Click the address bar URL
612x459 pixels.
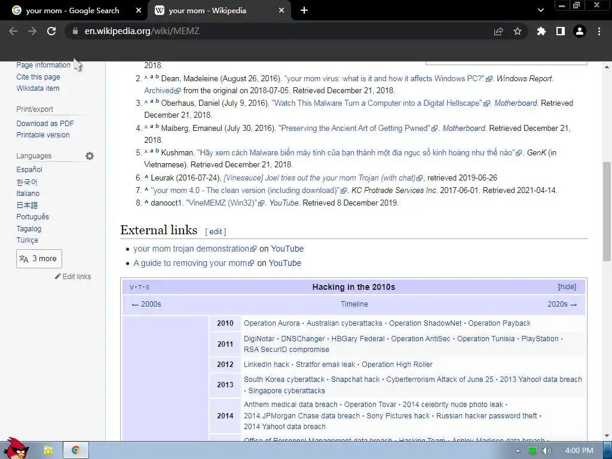point(142,31)
